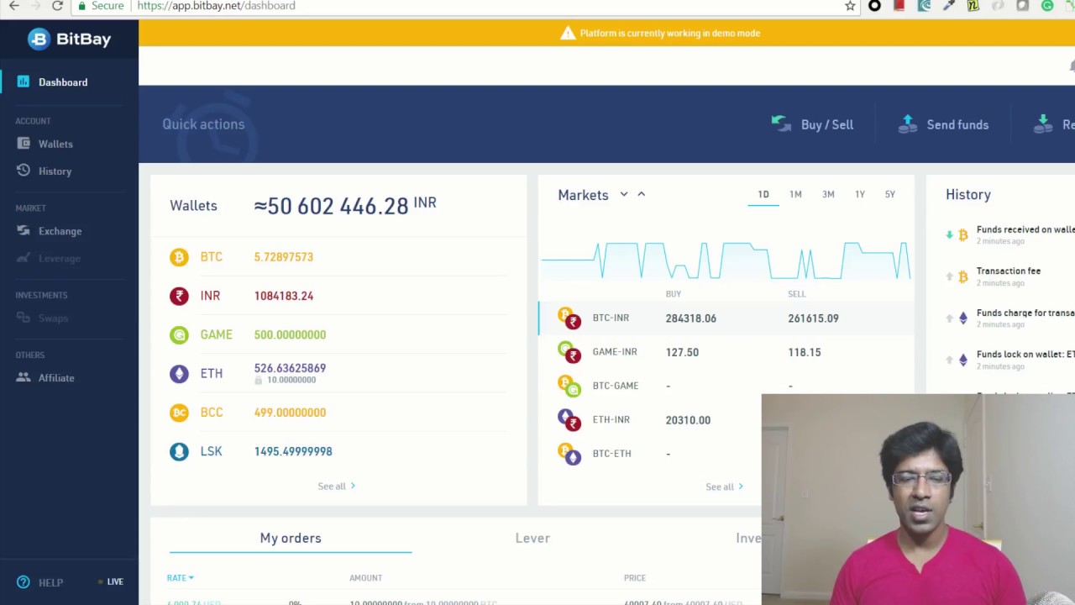Click BCC balance 499.00000000

(290, 413)
